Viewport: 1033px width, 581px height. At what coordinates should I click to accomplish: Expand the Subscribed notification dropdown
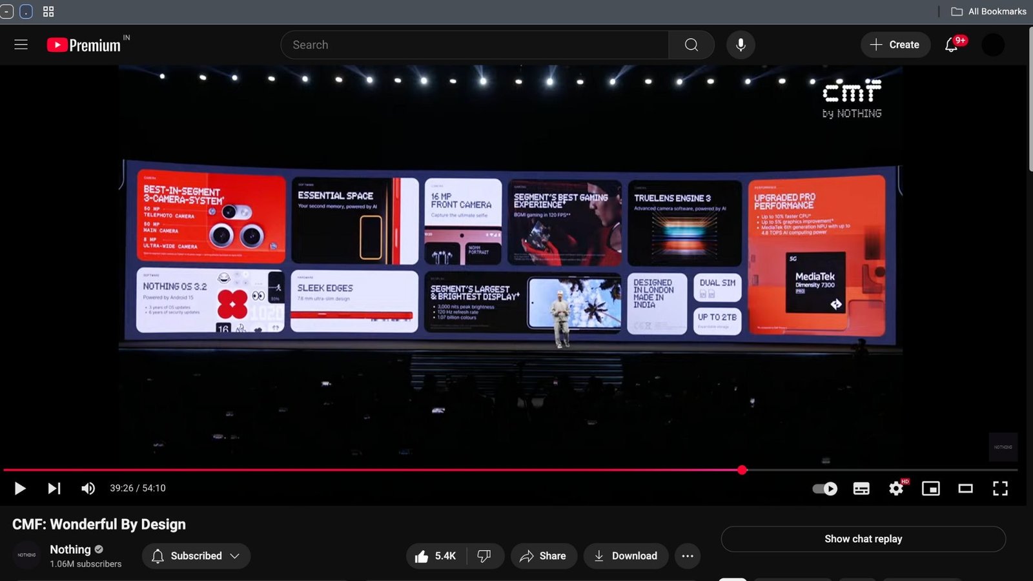point(196,556)
